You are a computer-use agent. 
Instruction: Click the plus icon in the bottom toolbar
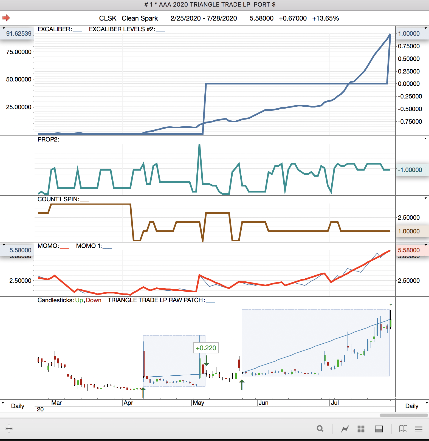click(9, 428)
